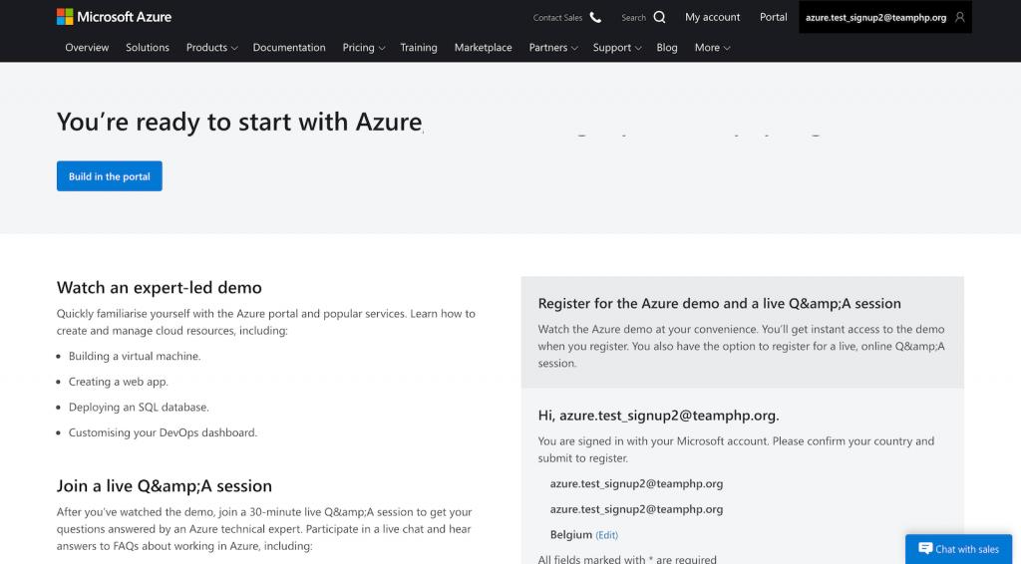Click the Contact Sales link
The width and height of the screenshot is (1021, 564).
557,18
